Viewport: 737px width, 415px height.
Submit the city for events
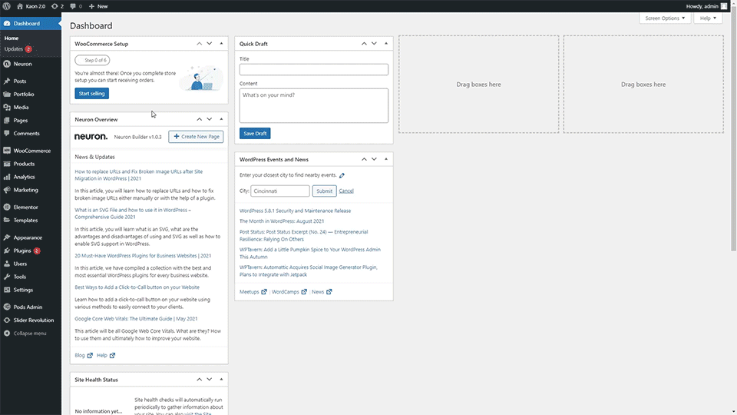[x=324, y=191]
